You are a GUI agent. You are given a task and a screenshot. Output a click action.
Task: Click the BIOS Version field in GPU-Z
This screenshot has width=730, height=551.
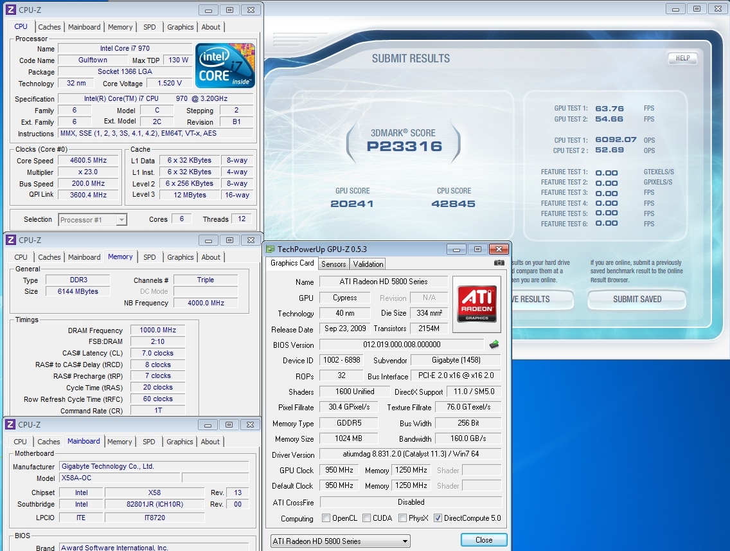pos(402,345)
